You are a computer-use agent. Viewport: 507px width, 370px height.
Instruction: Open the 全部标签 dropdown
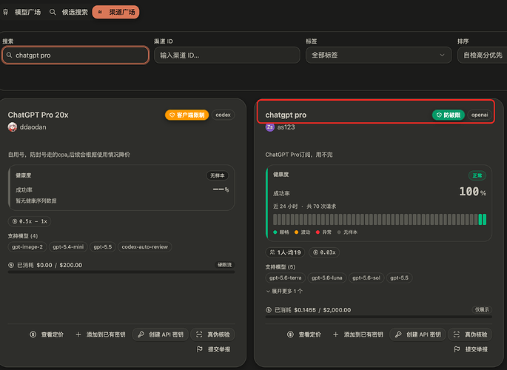pyautogui.click(x=378, y=55)
